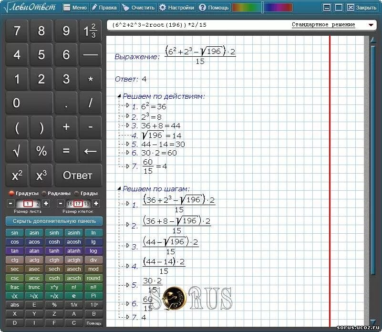Image resolution: width=382 pixels, height=332 pixels.
Task: Click the y-th root function button
Action: coord(54,296)
